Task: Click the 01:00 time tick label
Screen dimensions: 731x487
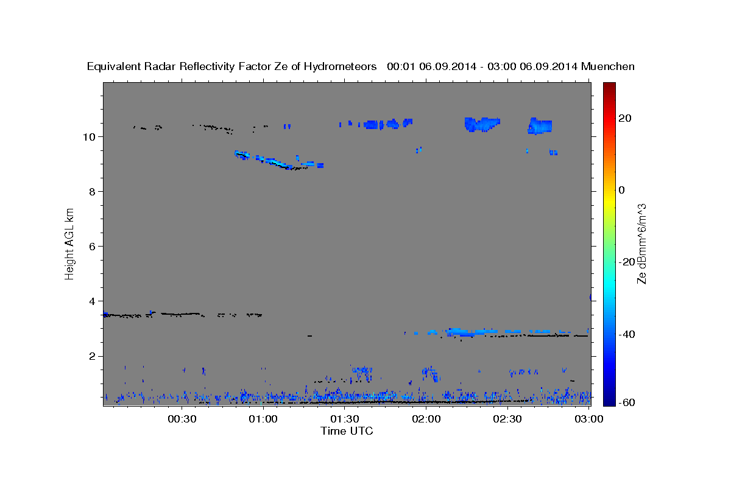Action: (264, 419)
